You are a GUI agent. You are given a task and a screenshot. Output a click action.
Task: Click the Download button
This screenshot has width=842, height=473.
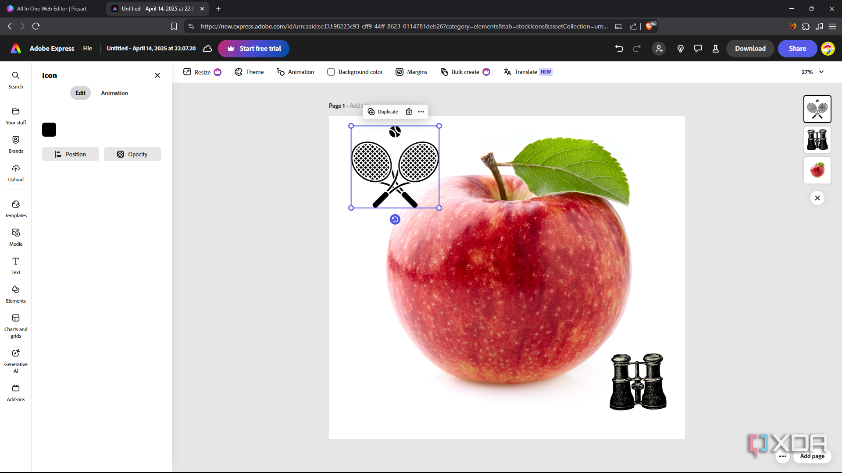pyautogui.click(x=750, y=49)
